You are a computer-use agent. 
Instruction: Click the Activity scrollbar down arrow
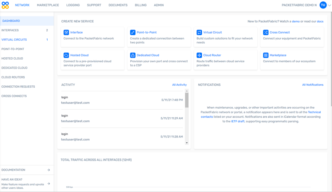(187, 143)
